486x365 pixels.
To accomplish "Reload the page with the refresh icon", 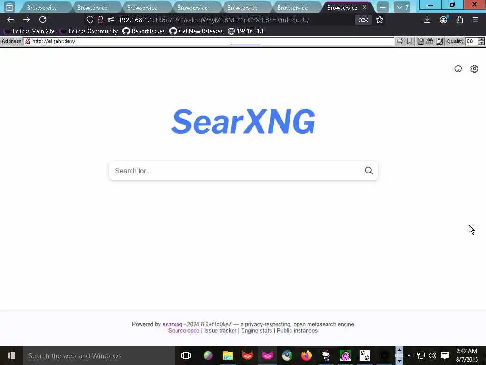I will point(43,20).
